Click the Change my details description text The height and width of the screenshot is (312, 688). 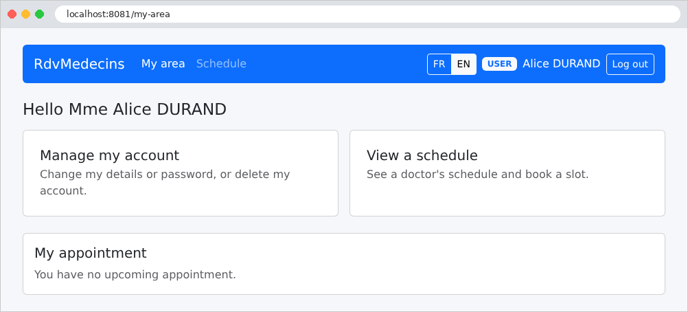pos(165,182)
